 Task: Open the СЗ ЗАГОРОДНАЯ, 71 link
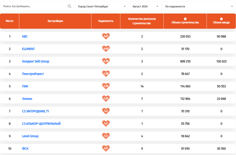[x=35, y=111]
